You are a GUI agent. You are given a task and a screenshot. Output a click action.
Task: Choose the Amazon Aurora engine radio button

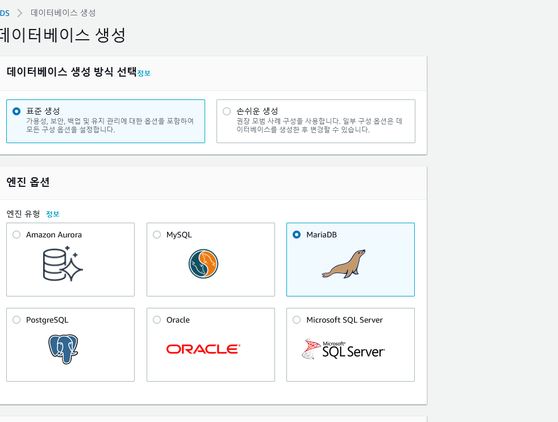tap(16, 235)
